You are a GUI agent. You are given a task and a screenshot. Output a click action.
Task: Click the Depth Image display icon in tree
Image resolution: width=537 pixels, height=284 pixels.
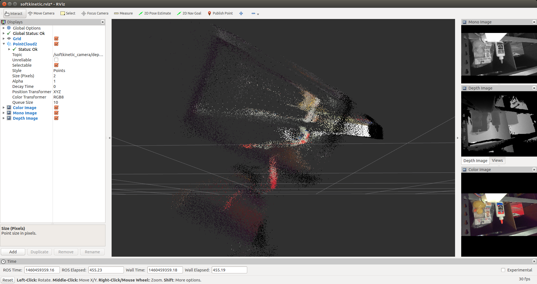9,118
